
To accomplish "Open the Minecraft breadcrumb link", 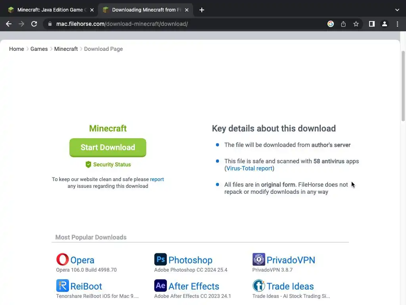I will [66, 49].
